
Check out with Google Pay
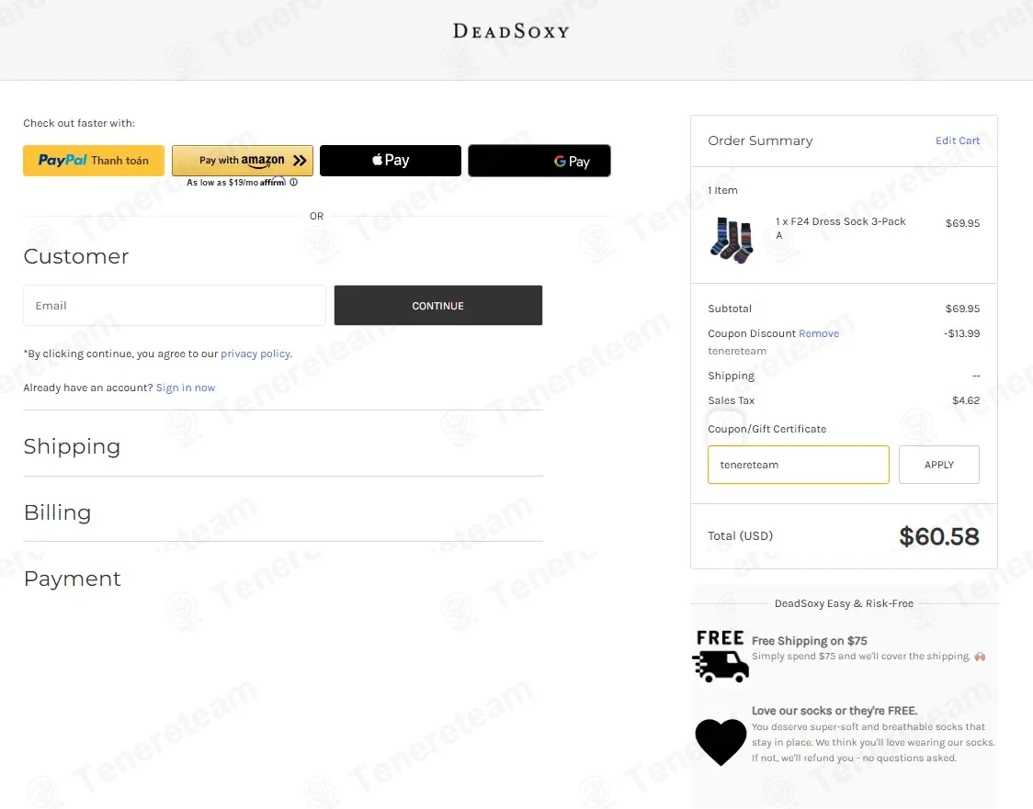click(539, 162)
